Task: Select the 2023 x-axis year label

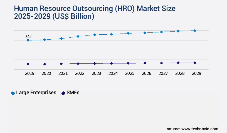Action: click(96, 73)
